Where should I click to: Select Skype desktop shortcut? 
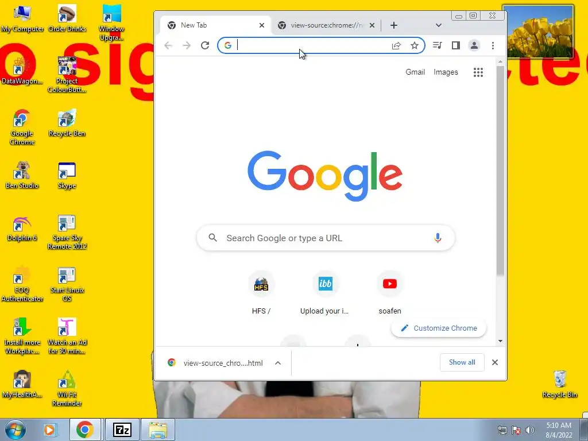point(67,175)
